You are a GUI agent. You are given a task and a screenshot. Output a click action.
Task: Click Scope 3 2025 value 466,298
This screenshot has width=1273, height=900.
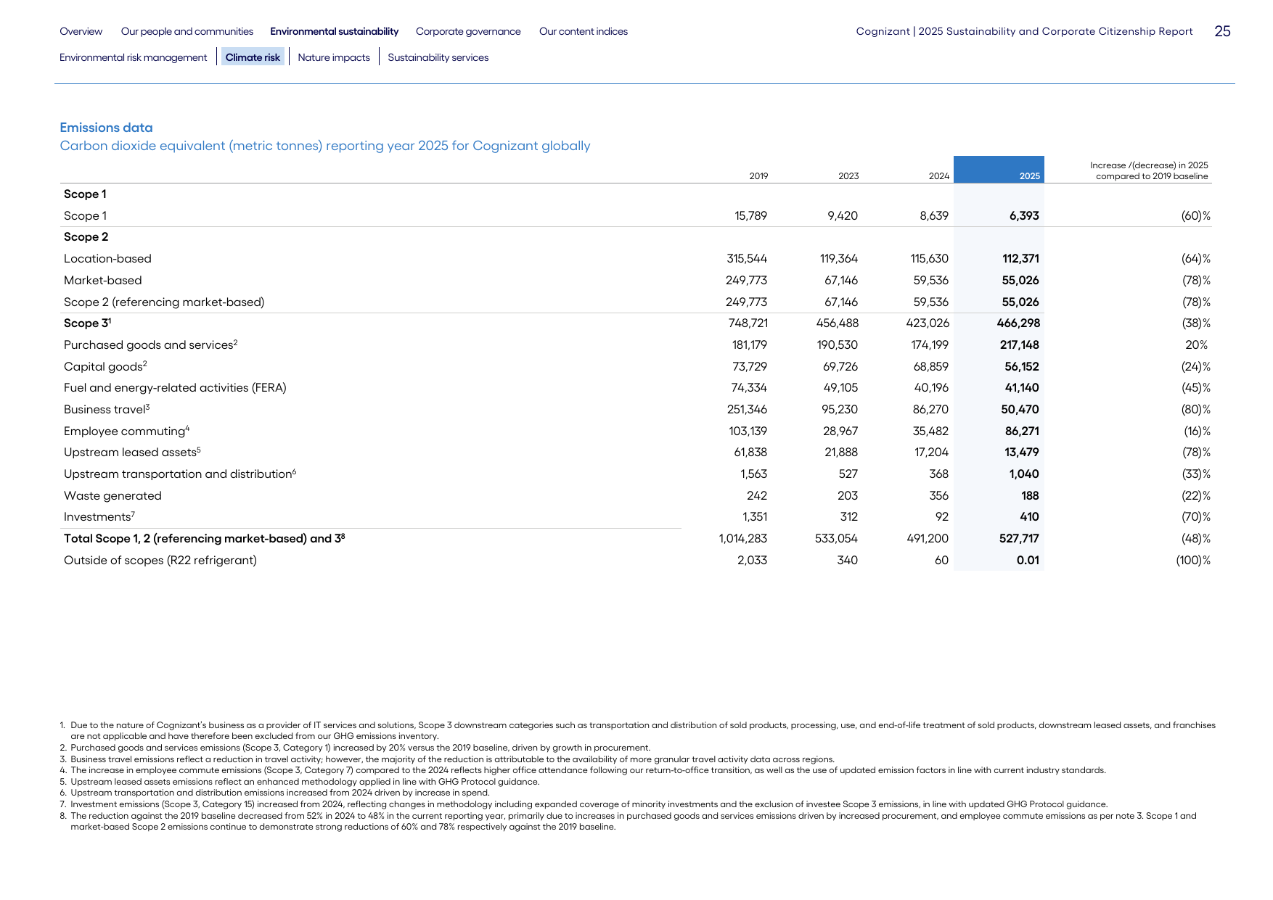(x=1018, y=323)
